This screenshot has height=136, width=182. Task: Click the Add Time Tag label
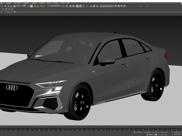tap(164, 135)
